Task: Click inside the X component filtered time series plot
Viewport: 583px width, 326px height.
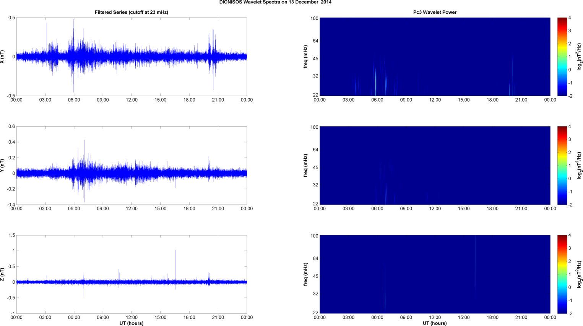Action: click(132, 56)
